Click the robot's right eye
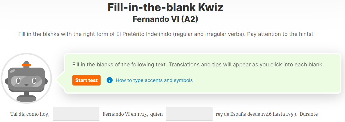The height and width of the screenshot is (122, 345). point(34,81)
